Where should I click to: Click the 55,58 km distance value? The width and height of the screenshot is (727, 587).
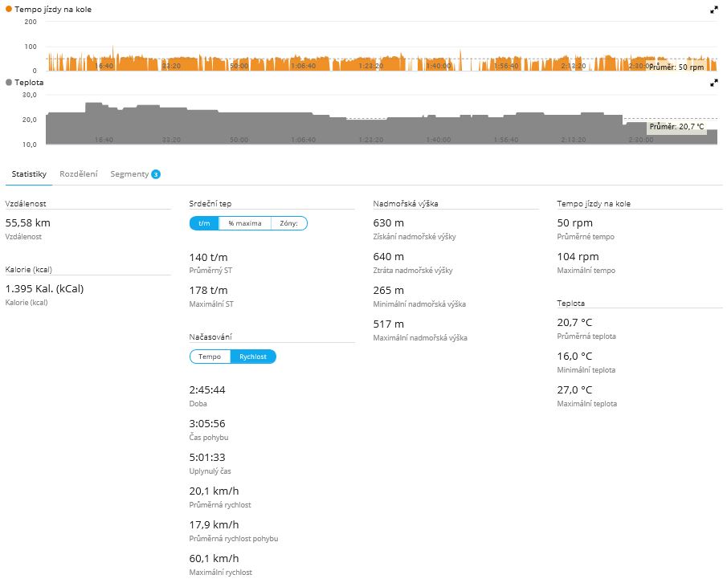[27, 222]
